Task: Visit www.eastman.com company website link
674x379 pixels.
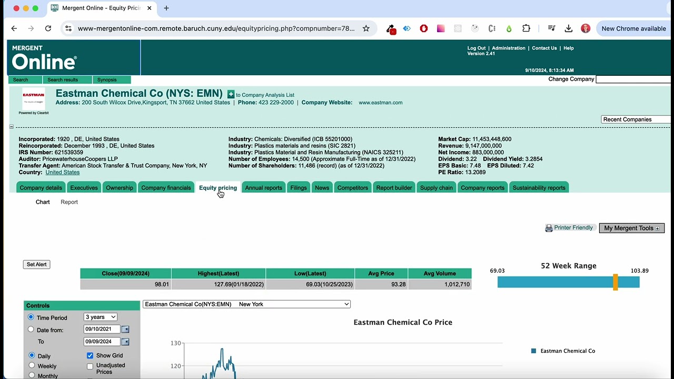Action: point(381,103)
